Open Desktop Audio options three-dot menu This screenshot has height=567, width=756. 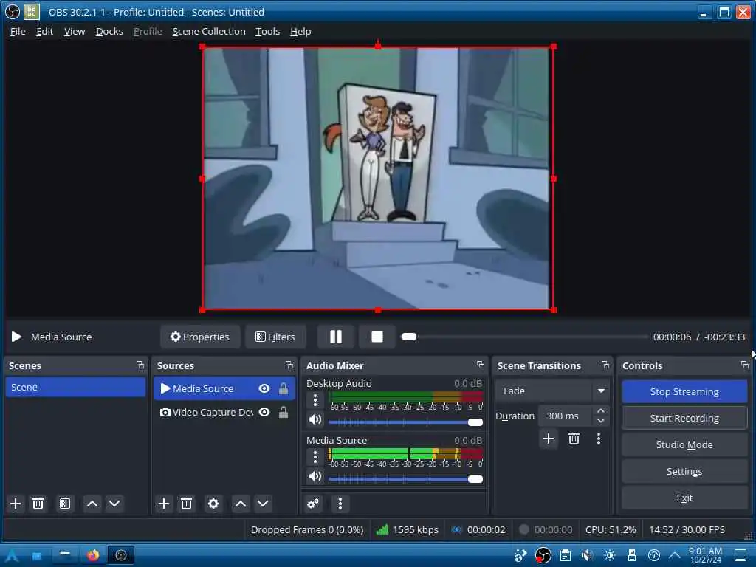[x=315, y=399]
